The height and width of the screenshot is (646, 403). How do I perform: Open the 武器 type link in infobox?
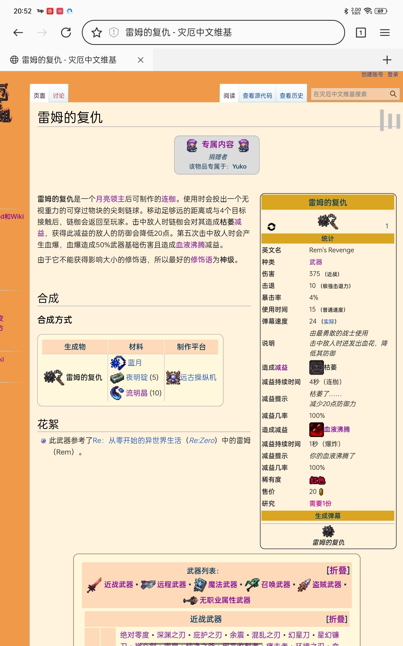(x=316, y=262)
